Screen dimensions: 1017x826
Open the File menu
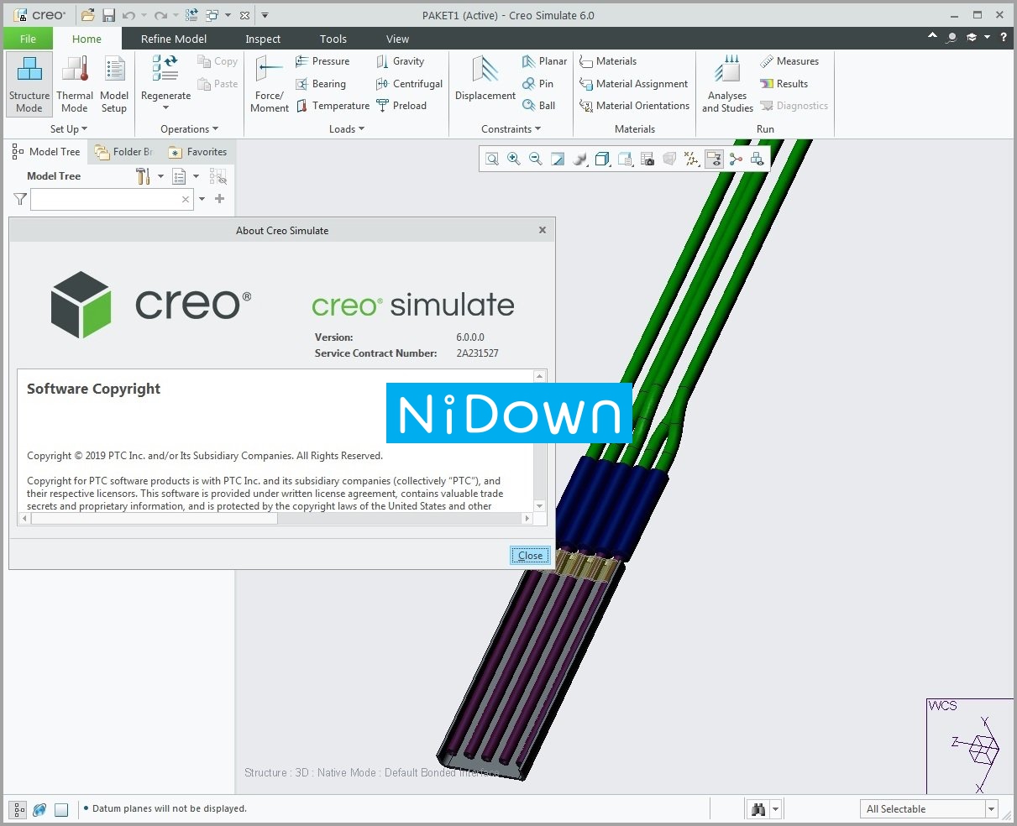click(x=28, y=39)
